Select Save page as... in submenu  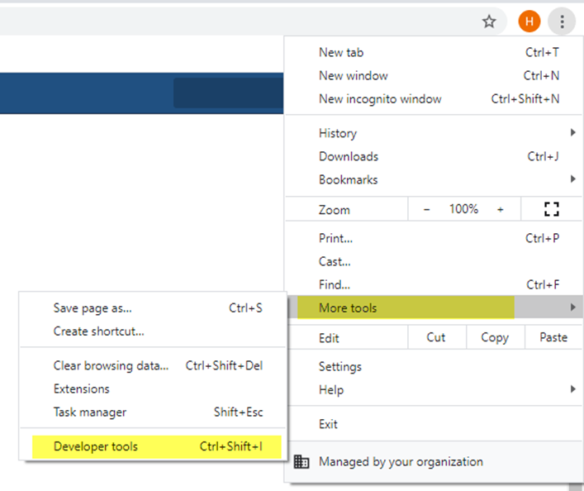[x=153, y=308]
